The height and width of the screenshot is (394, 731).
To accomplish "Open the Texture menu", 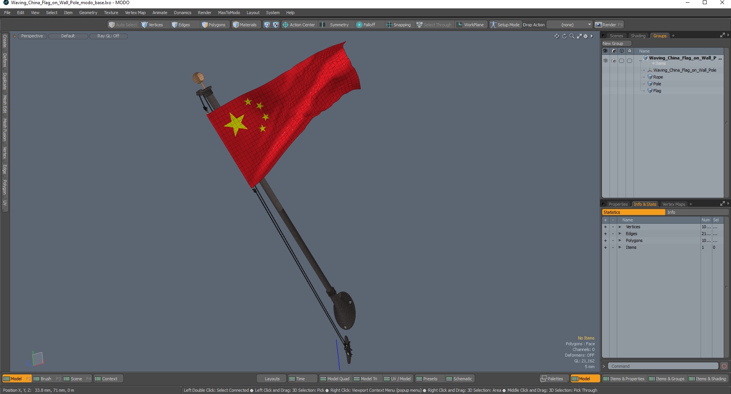I will coord(111,13).
